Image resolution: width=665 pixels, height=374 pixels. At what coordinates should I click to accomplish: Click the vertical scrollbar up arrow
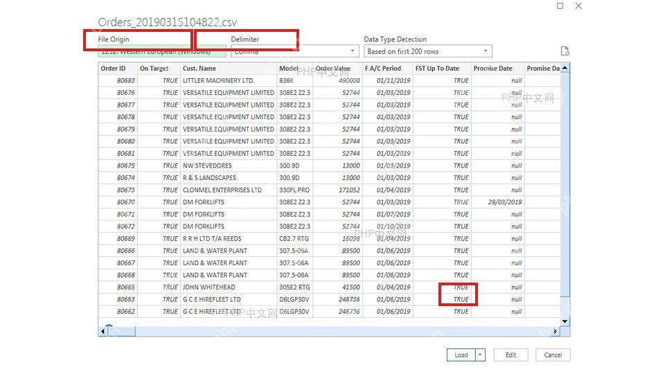(x=565, y=67)
